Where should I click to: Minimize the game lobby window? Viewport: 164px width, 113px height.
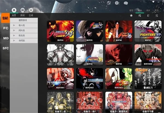[159, 2]
